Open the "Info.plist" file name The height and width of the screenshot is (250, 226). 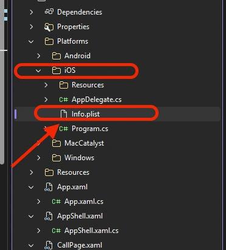86,114
